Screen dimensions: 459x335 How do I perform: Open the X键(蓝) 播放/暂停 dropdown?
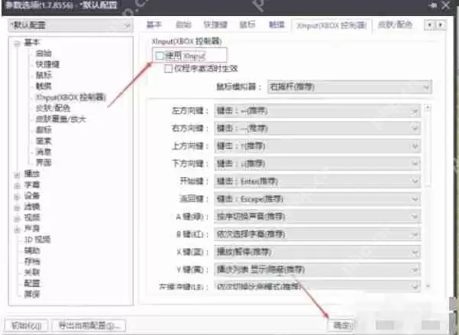tap(317, 252)
